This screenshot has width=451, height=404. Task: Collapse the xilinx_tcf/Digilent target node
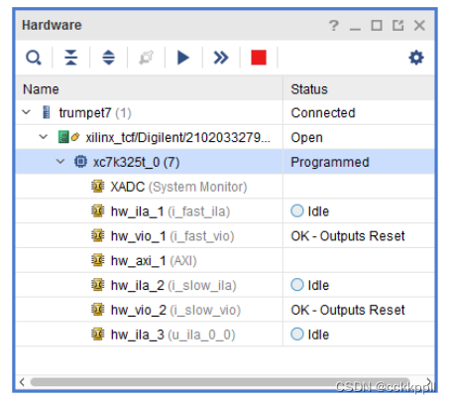[x=44, y=137]
